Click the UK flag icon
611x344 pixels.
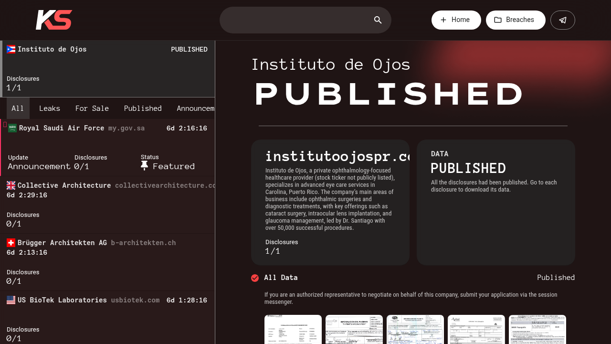tap(11, 185)
